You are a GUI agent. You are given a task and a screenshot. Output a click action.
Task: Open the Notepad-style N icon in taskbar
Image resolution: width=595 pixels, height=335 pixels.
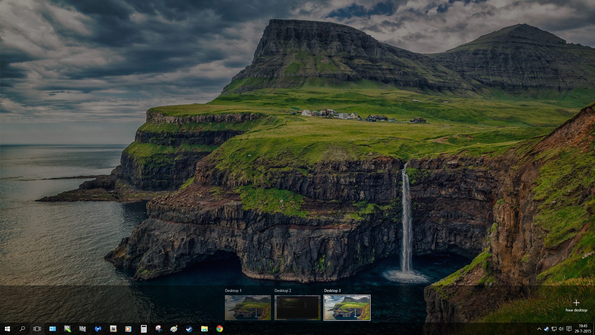click(x=113, y=329)
